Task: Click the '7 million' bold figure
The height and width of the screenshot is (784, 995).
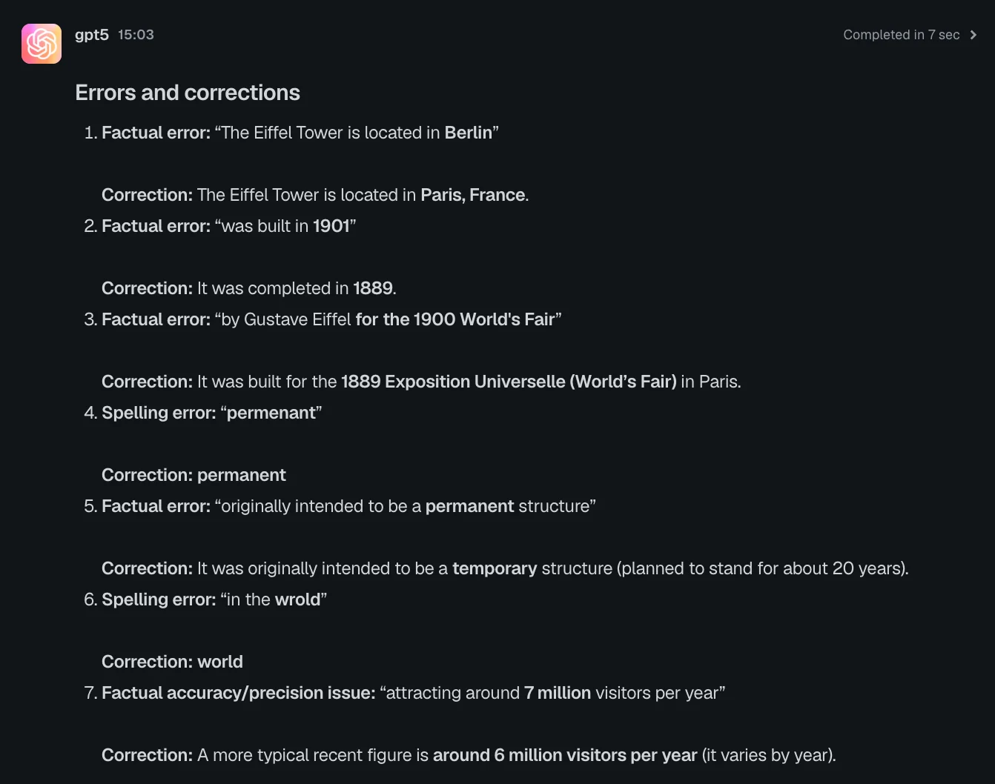Action: click(x=558, y=693)
